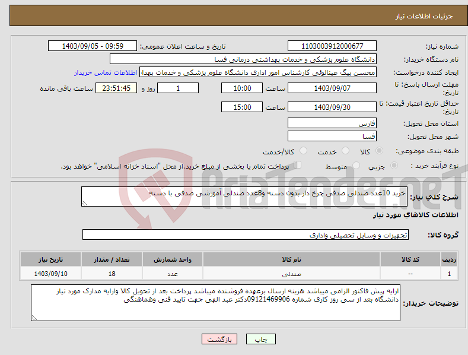Image resolution: width=468 pixels, height=355 pixels.
Task: Click the response deadline date 1403/09/07
Action: 332,88
